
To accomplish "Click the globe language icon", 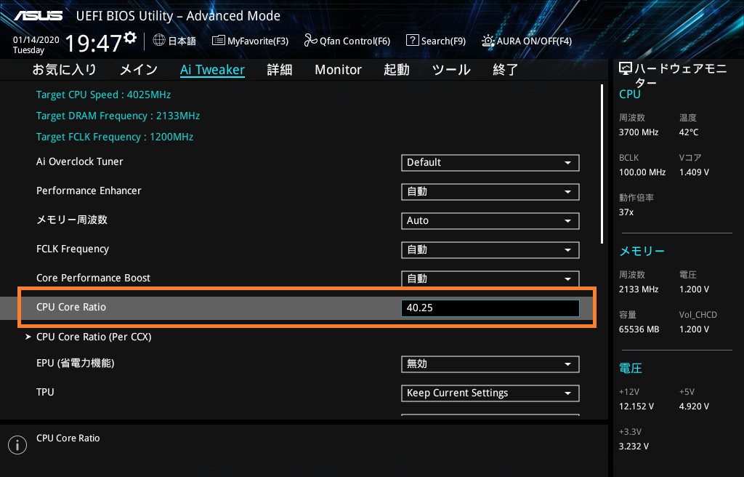I will pyautogui.click(x=159, y=41).
